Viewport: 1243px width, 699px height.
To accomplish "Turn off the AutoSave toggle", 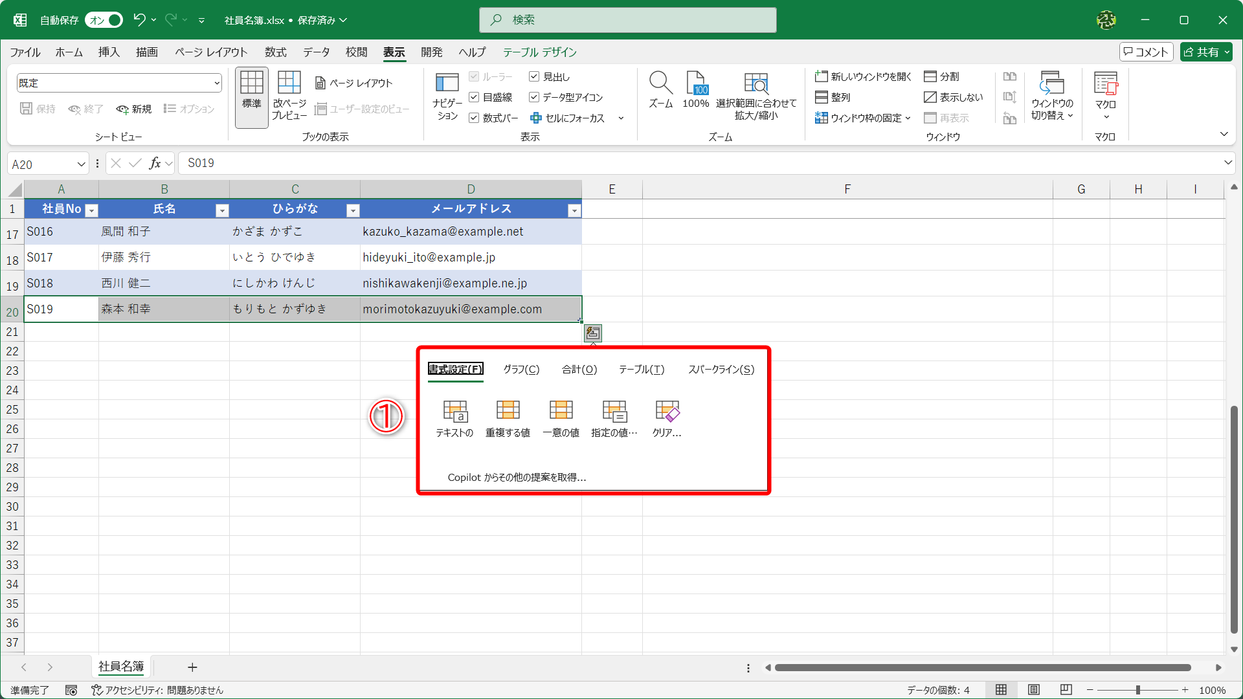I will click(104, 20).
